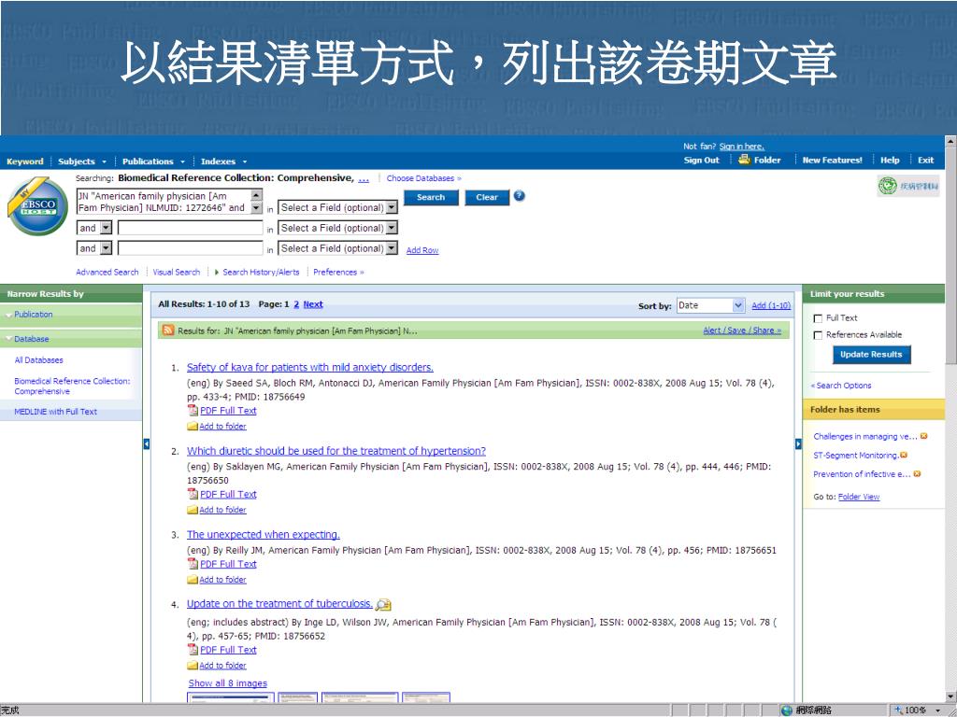This screenshot has height=717, width=957.
Task: Open the Subjects menu
Action: coord(82,162)
